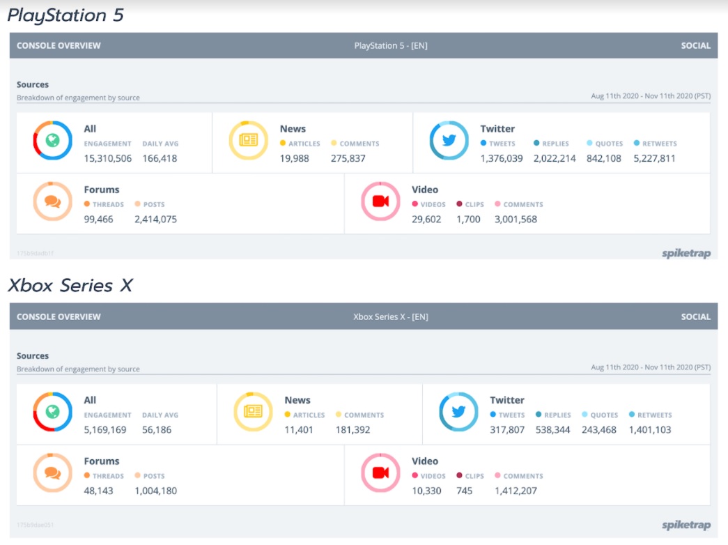Click Xbox video comments value 1,412,207
The width and height of the screenshot is (728, 545).
516,491
